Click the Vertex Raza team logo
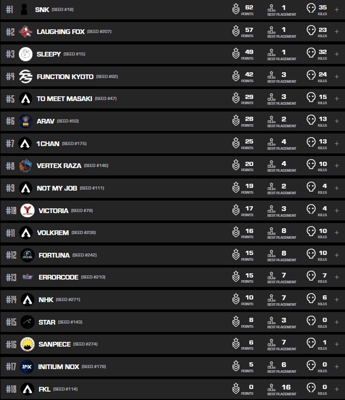The height and width of the screenshot is (400, 345). (26, 165)
